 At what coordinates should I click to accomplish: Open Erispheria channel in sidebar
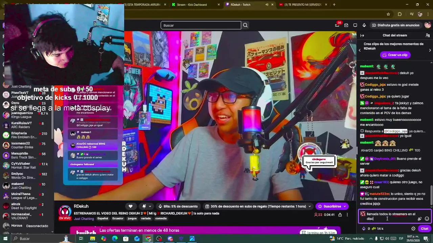pos(27,135)
